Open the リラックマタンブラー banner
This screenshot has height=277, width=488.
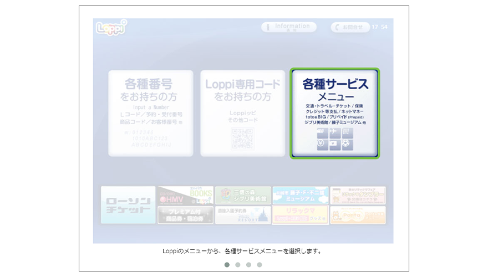coord(358,196)
